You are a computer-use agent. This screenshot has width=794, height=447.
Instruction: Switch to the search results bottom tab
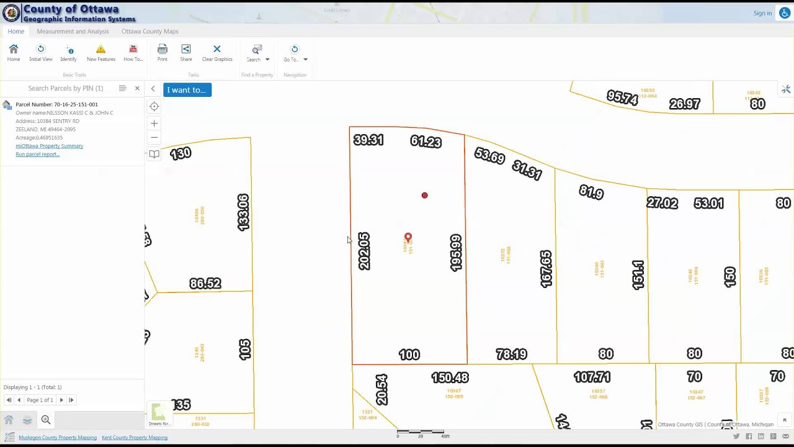click(46, 420)
